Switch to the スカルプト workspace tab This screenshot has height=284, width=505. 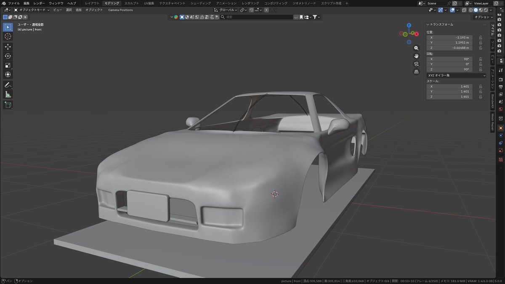pyautogui.click(x=131, y=3)
